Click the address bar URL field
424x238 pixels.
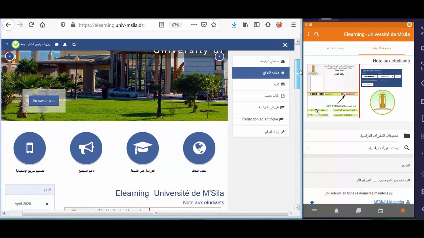(x=111, y=25)
